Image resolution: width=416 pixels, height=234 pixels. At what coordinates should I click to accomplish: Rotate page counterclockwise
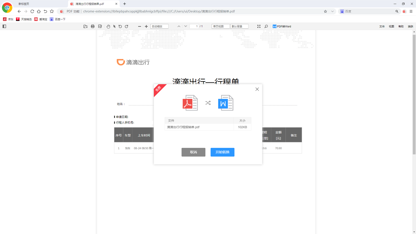[x=120, y=26]
